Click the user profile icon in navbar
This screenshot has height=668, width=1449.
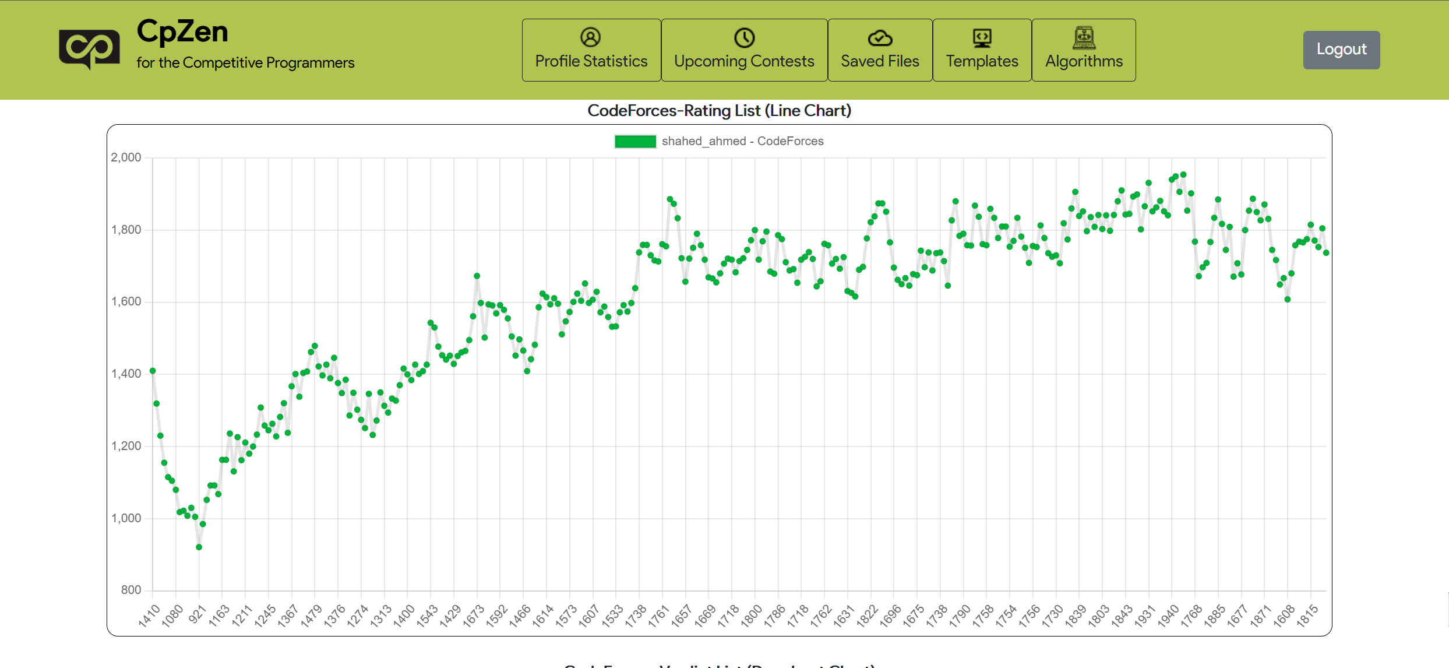pyautogui.click(x=590, y=37)
